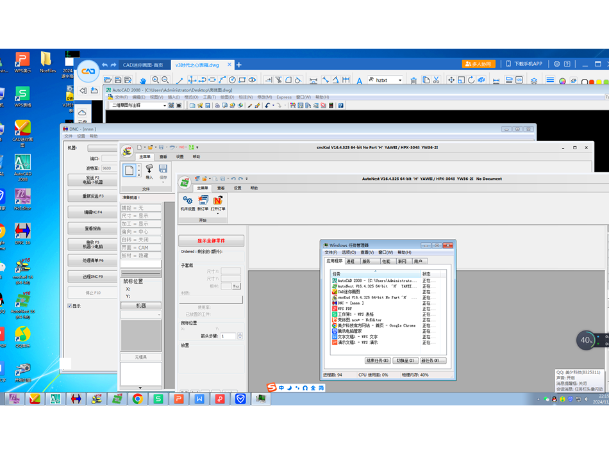The image size is (609, 456).
Task: Click the blue help question icon in AutoCAD toolbar
Action: point(340,106)
